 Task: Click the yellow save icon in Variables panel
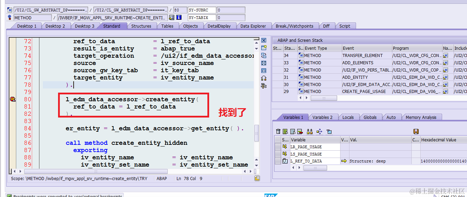[416, 131]
